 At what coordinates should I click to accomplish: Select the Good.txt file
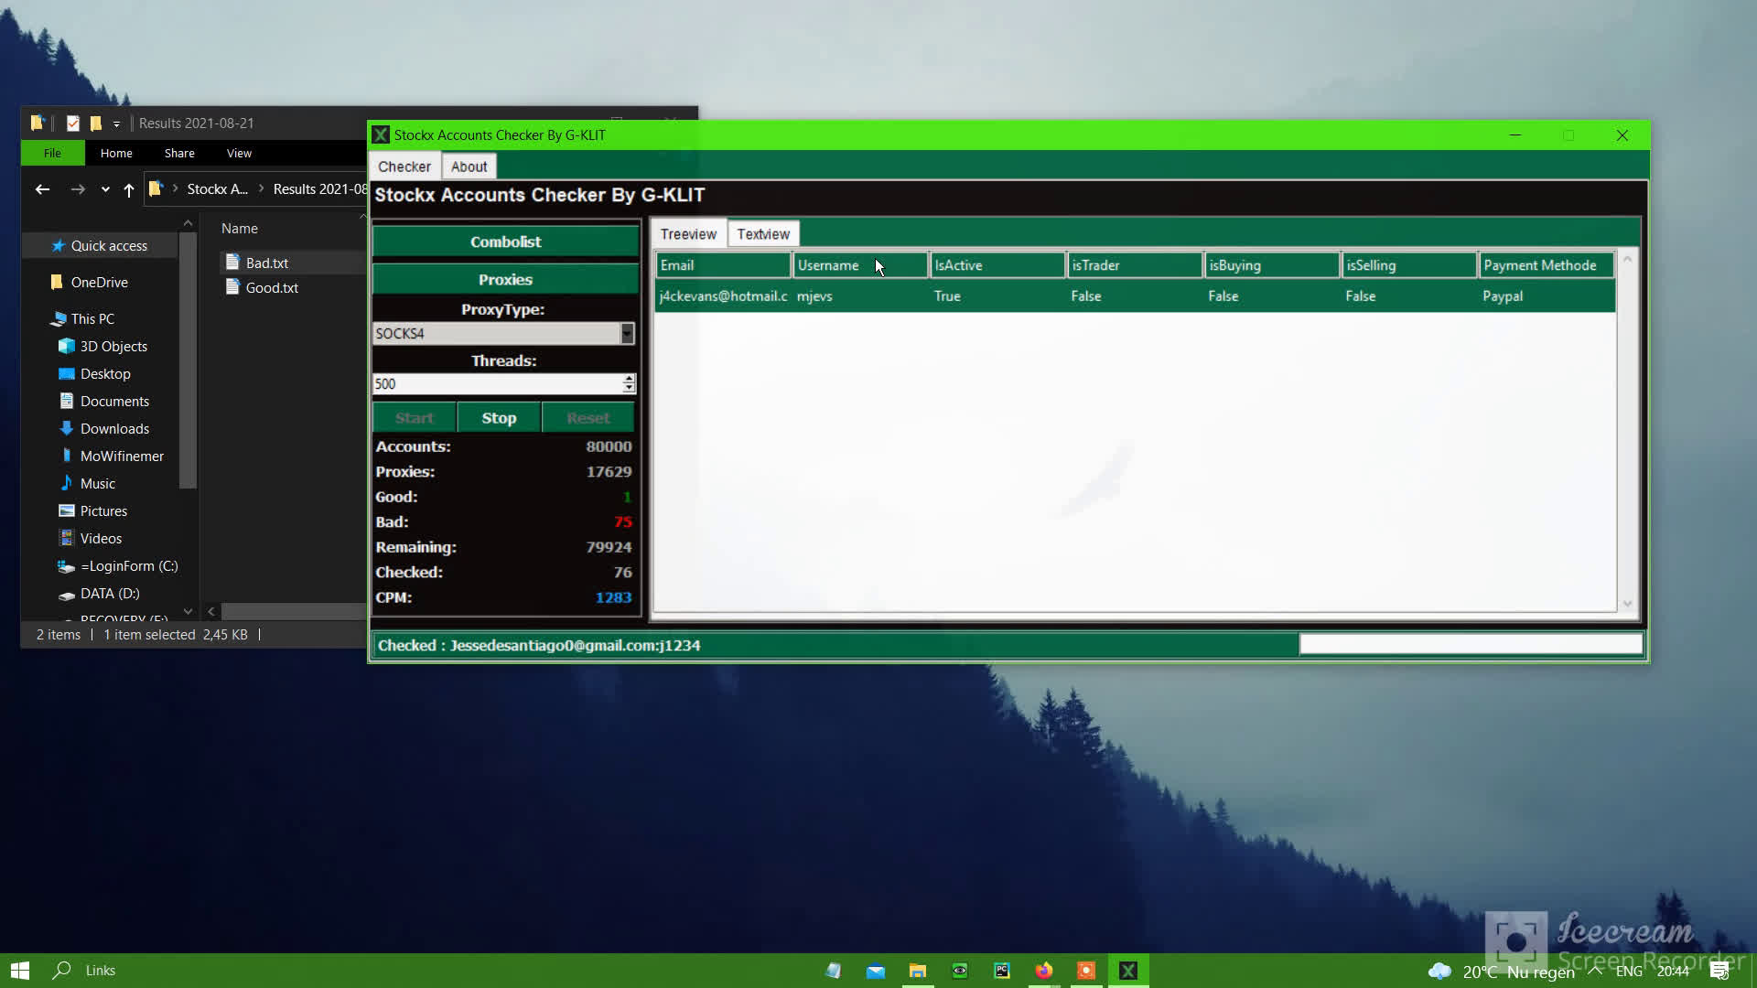tap(271, 287)
